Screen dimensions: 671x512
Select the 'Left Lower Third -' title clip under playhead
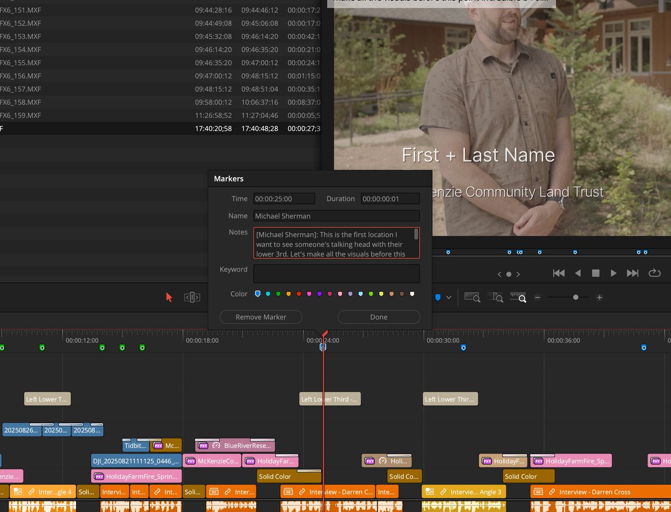330,399
